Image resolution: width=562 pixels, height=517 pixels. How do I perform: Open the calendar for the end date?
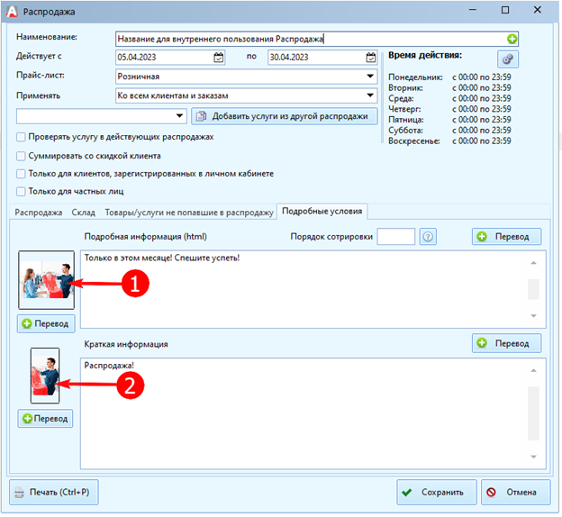(370, 58)
